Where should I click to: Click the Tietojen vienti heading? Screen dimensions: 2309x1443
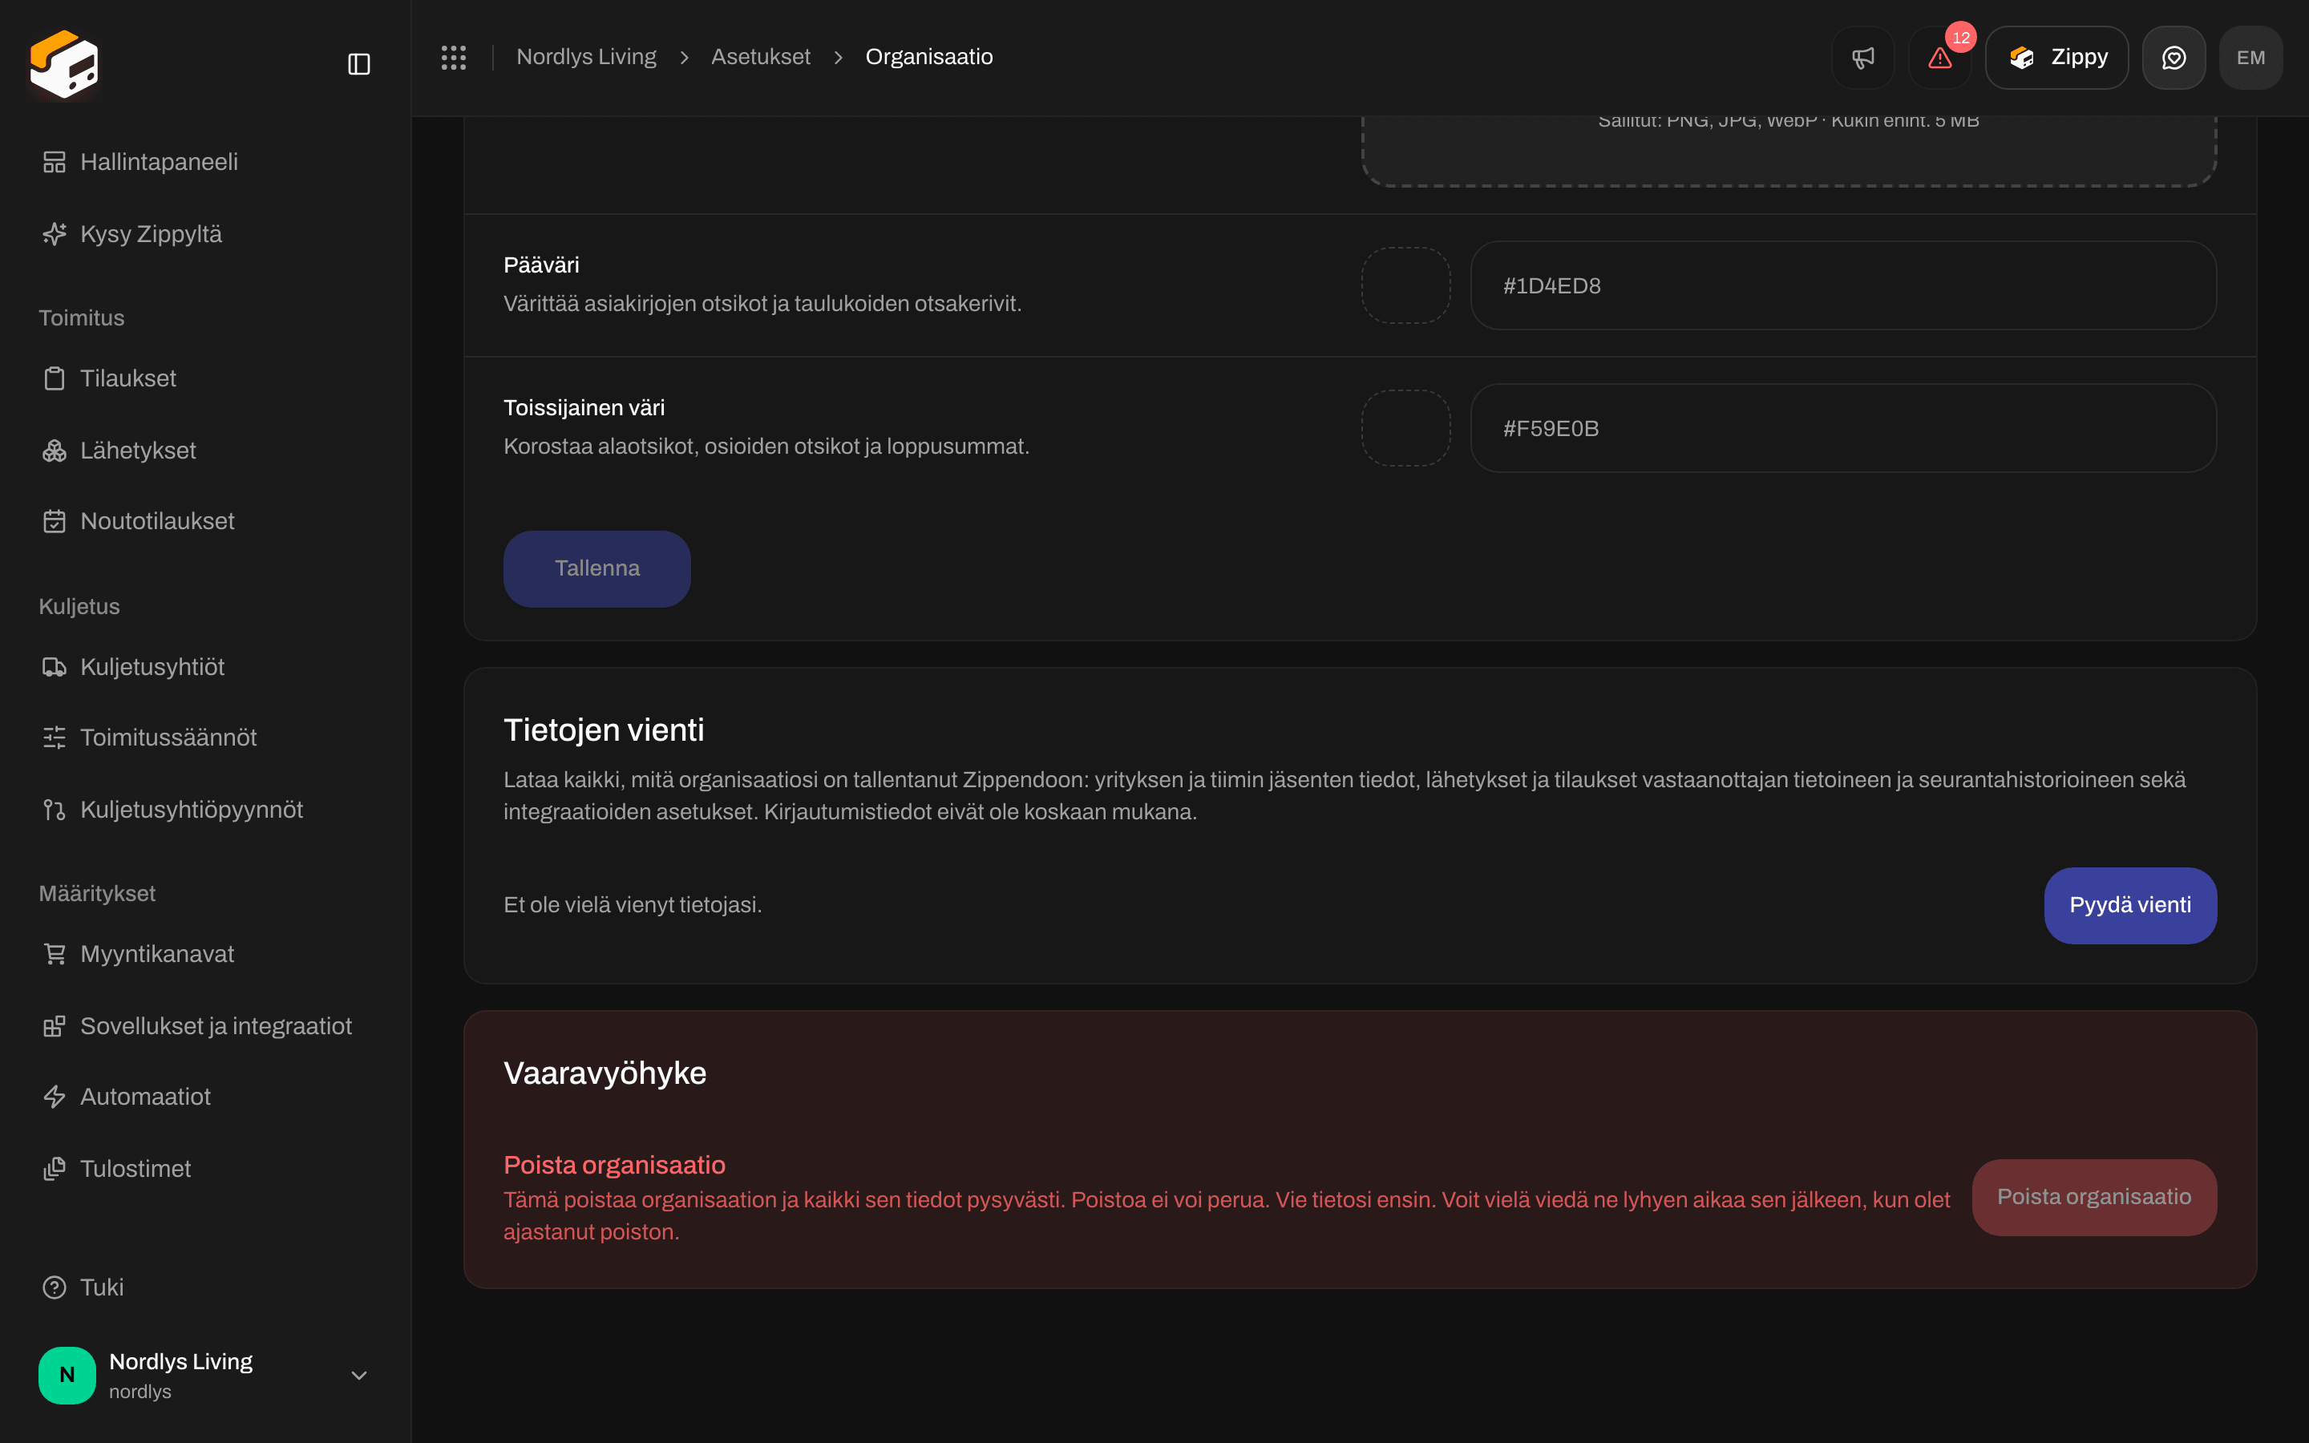click(604, 730)
